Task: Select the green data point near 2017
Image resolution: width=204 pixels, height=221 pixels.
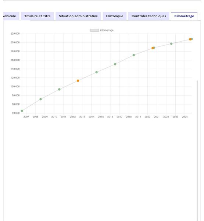Action: [115, 64]
